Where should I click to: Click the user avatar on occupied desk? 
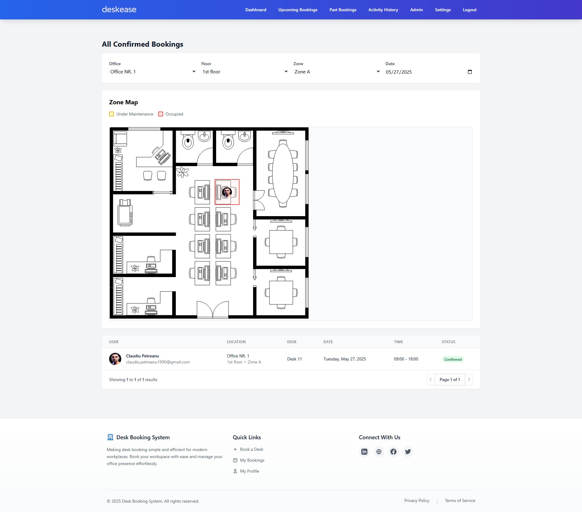227,192
